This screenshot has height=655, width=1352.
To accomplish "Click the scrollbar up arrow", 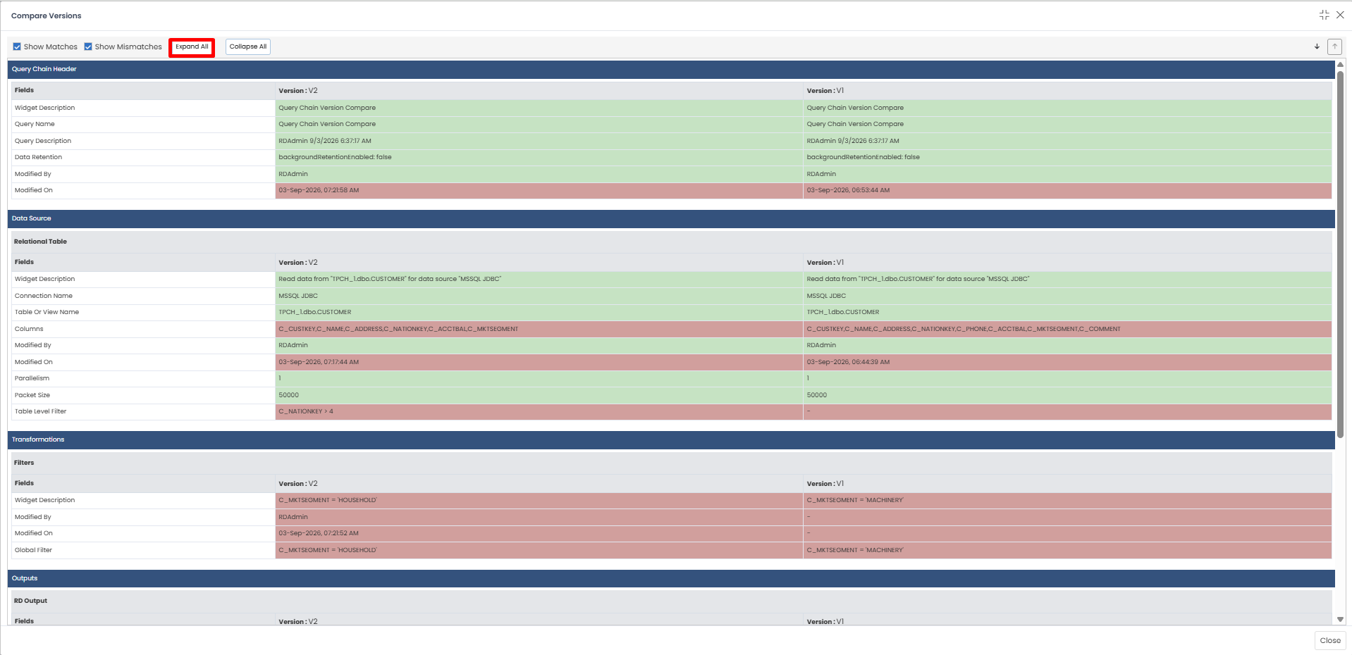I will 1340,65.
